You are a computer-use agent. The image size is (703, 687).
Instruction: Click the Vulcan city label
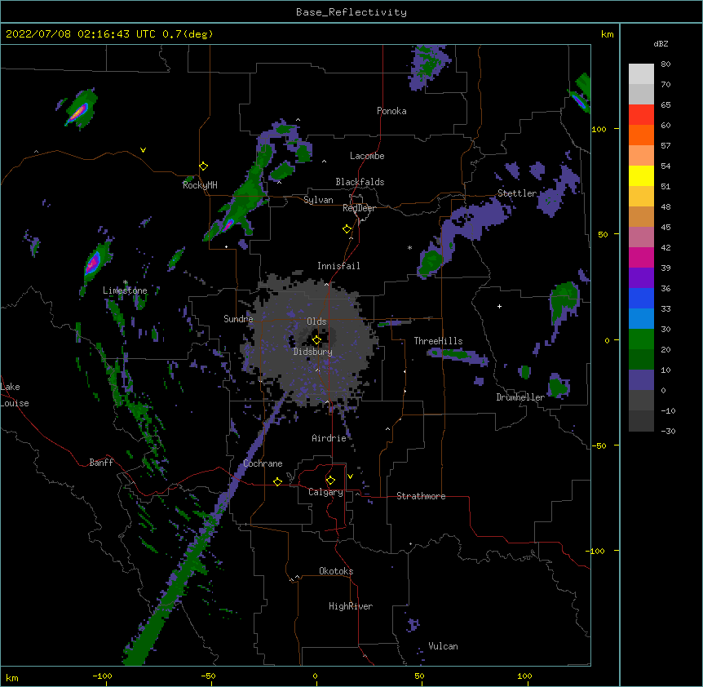click(x=443, y=646)
